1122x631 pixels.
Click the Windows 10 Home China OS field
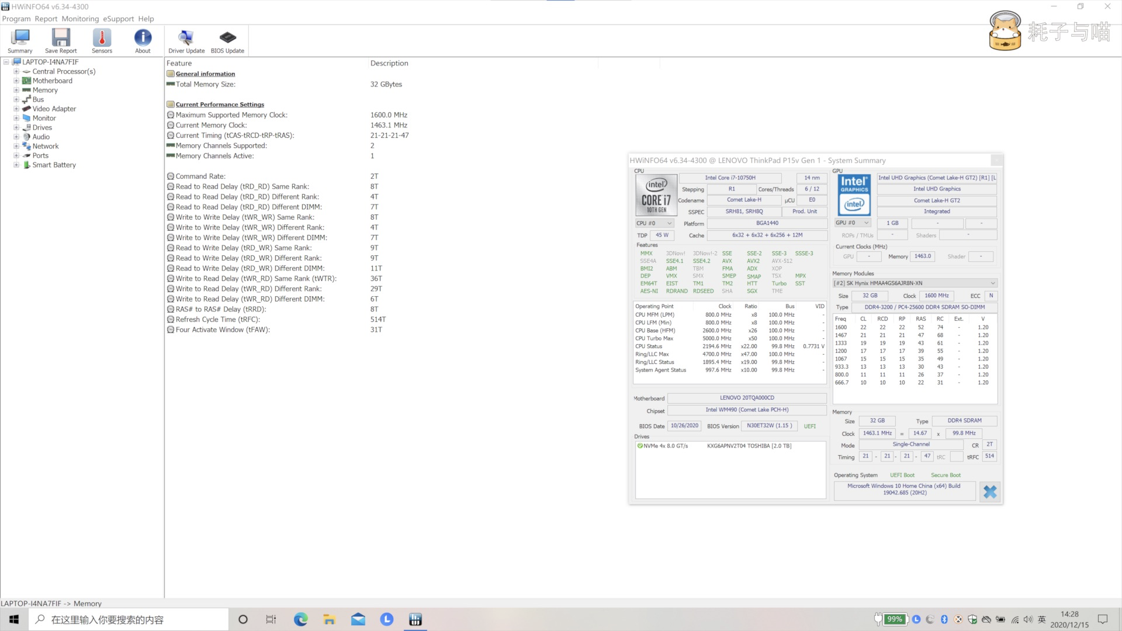(x=904, y=490)
